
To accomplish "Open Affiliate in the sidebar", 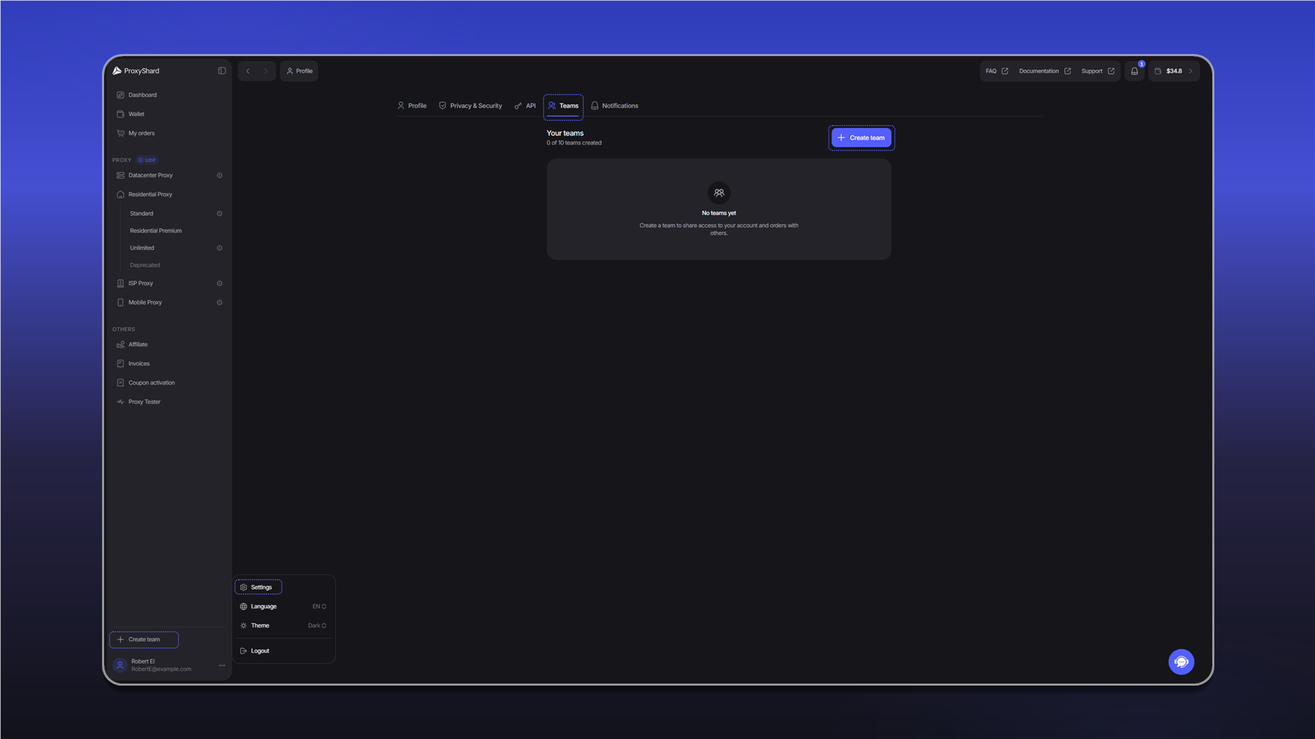I will coord(169,345).
